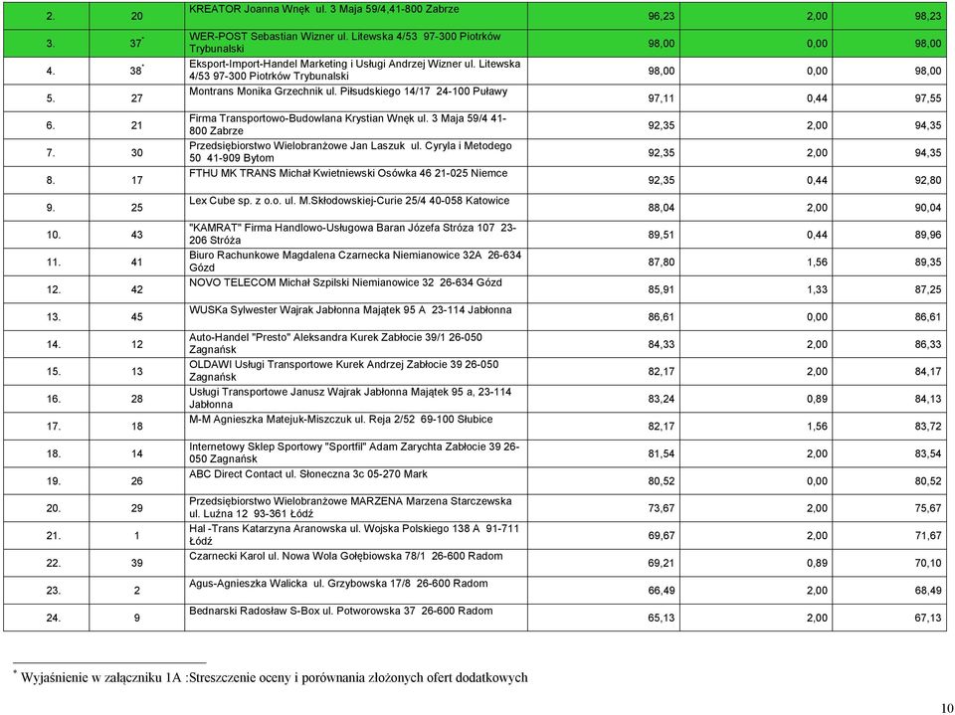Select the score 73,67
The height and width of the screenshot is (715, 955).
(661, 509)
